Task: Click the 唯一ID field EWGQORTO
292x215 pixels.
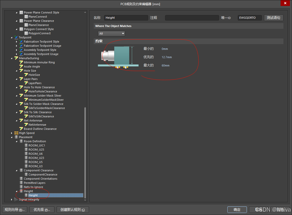Action: pyautogui.click(x=249, y=18)
